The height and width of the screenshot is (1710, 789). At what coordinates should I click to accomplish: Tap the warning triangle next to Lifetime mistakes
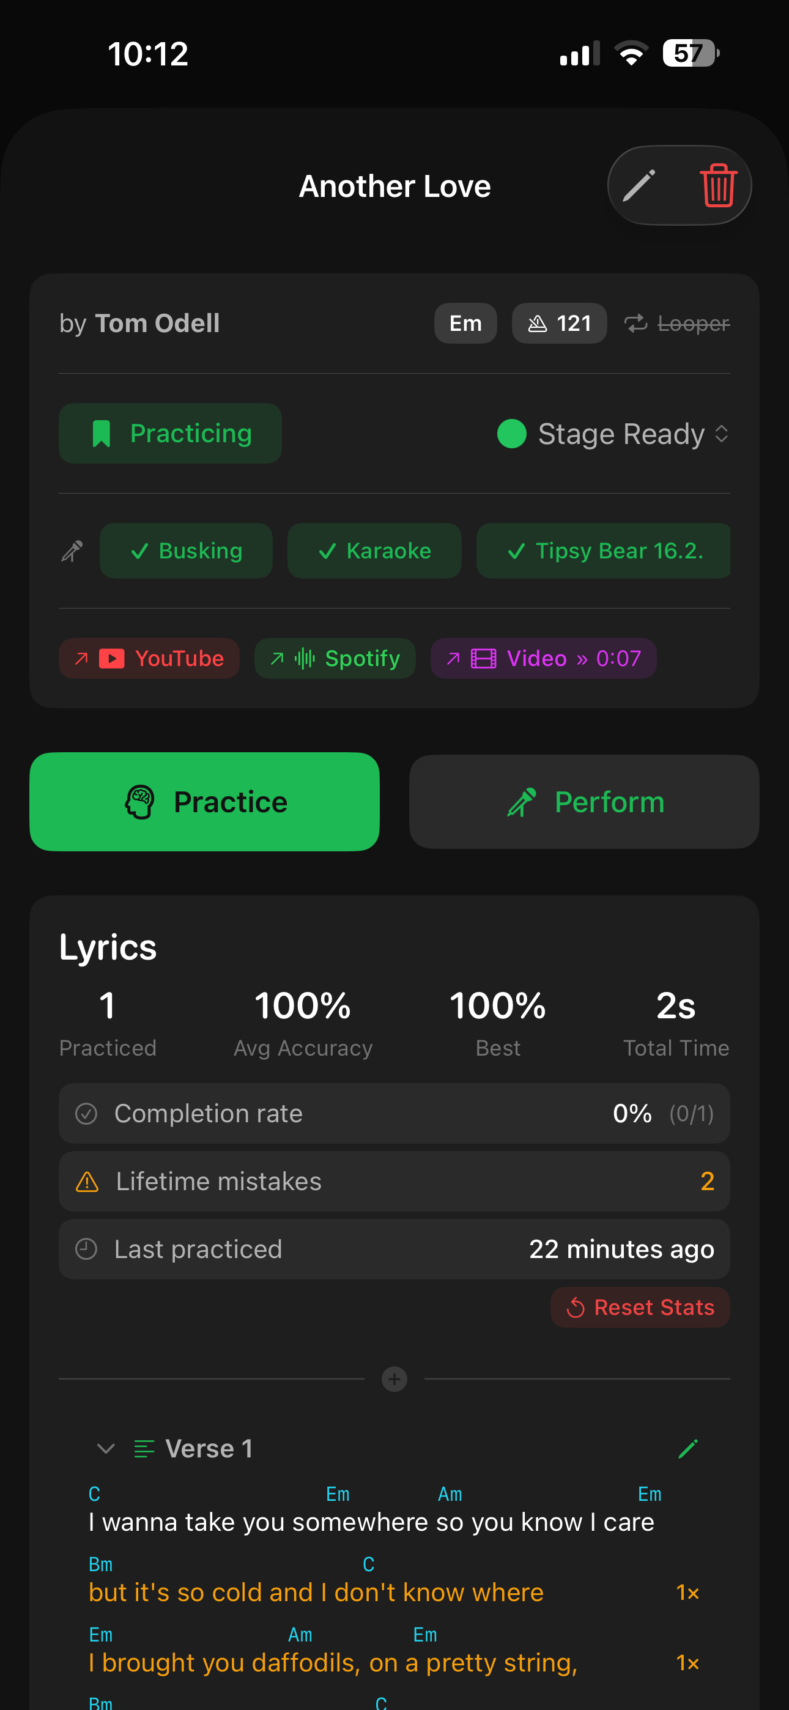(87, 1182)
